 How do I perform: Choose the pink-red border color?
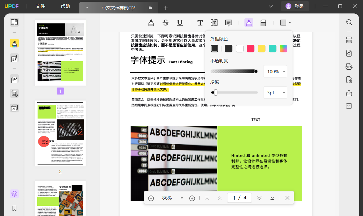[x=251, y=49]
